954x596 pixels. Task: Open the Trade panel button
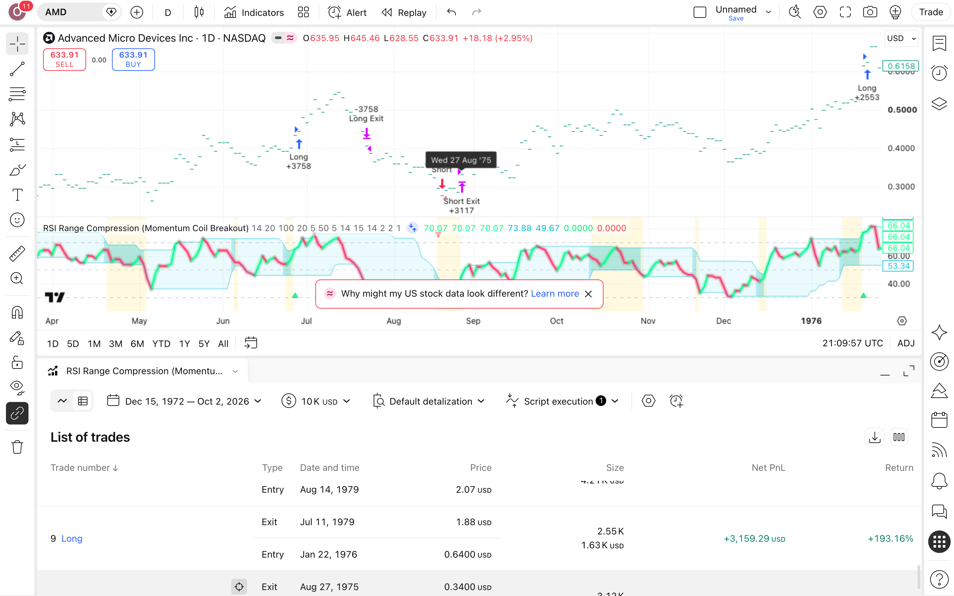tap(931, 12)
